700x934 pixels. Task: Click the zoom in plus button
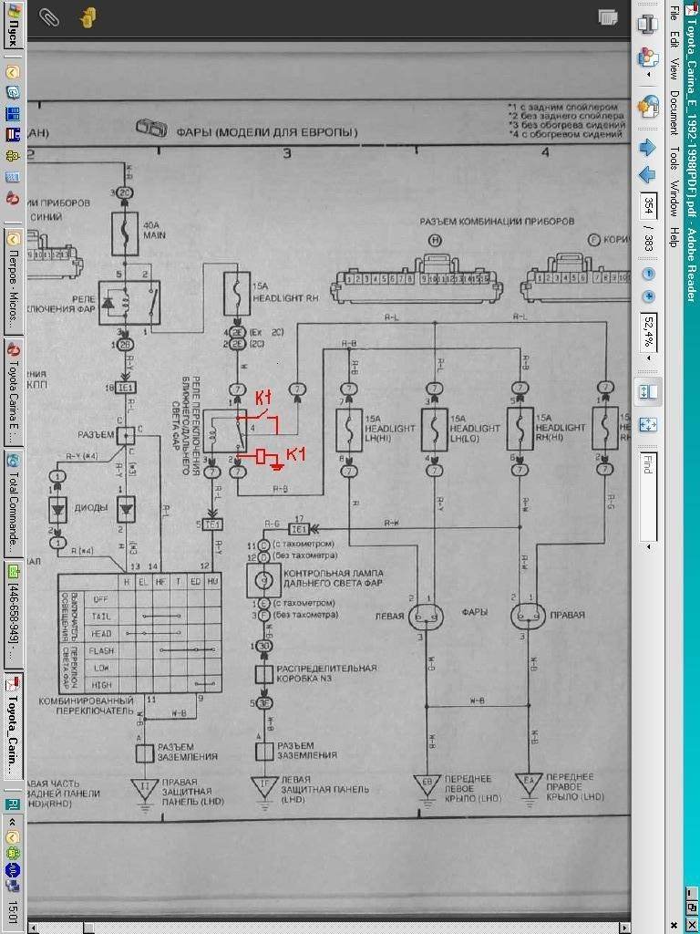coord(648,296)
